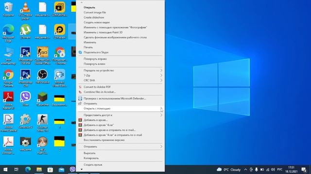Scan with Microsoft Defender entry

click(x=121, y=98)
